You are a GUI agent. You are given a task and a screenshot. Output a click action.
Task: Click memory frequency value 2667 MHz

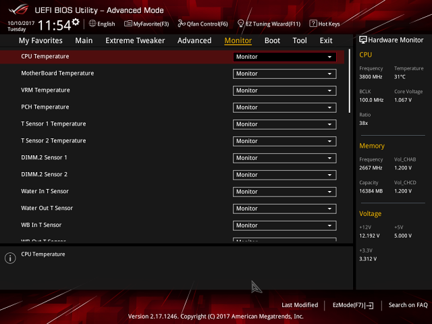(x=371, y=168)
